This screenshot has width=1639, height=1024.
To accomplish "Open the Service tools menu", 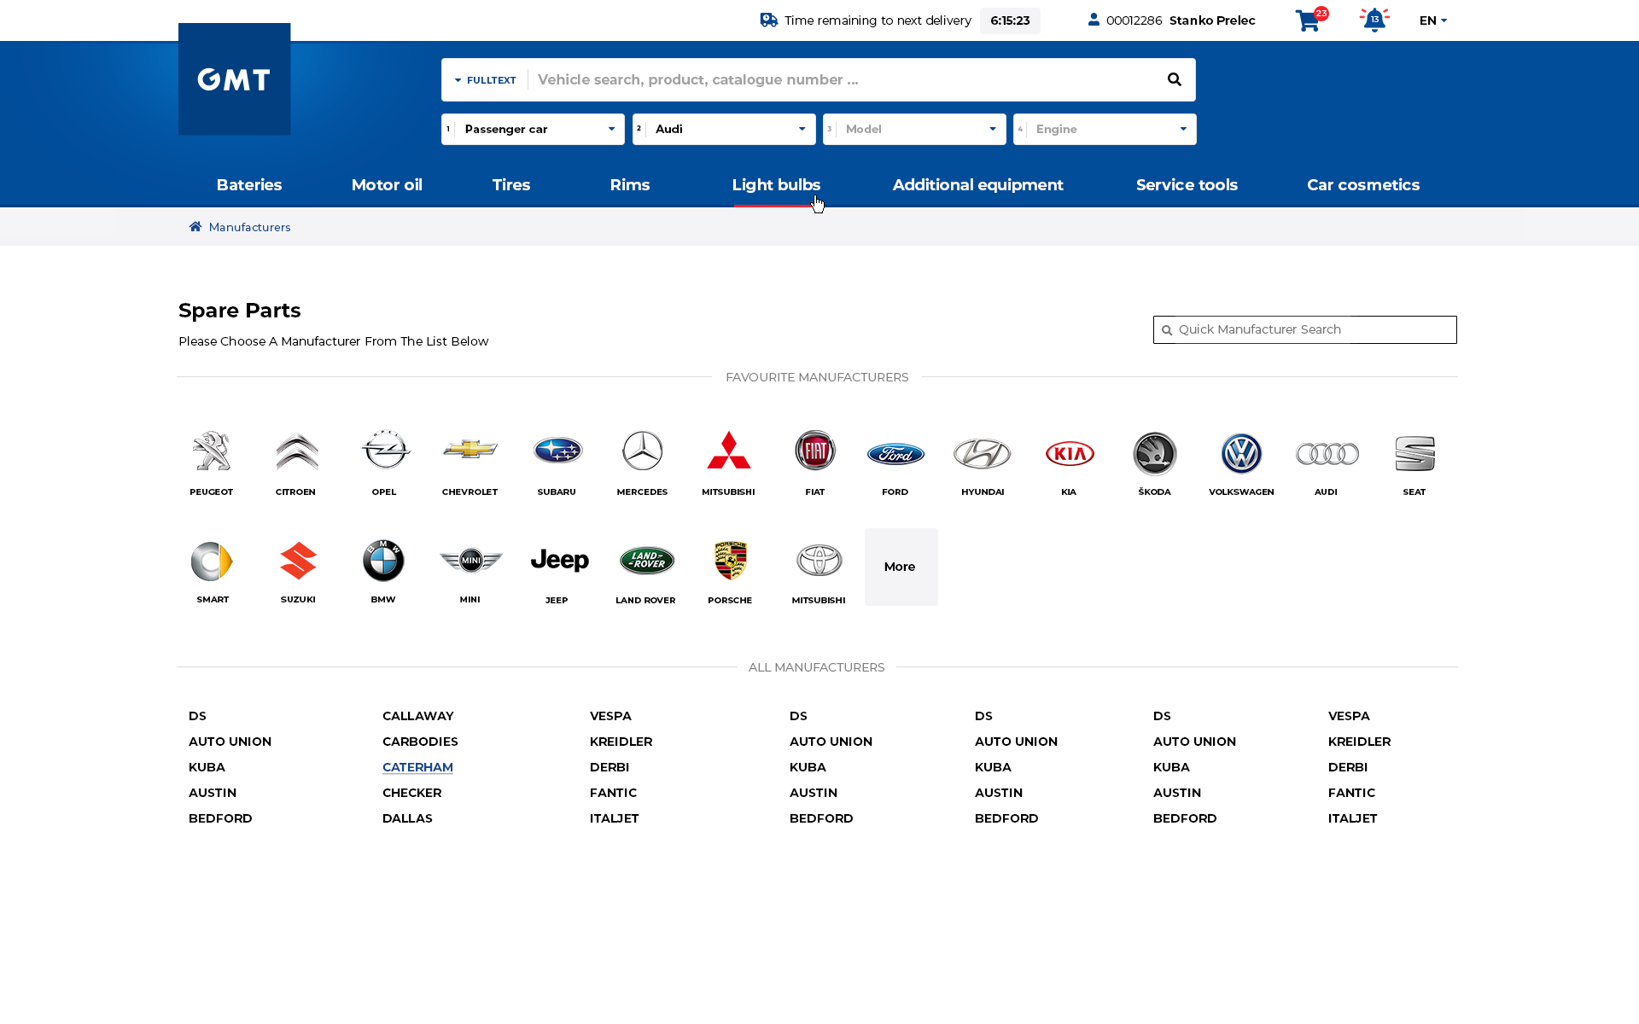I will [x=1187, y=185].
